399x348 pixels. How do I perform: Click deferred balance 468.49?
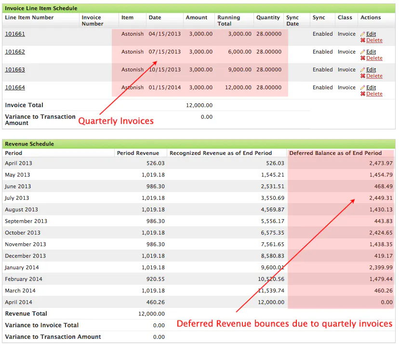coord(383,186)
